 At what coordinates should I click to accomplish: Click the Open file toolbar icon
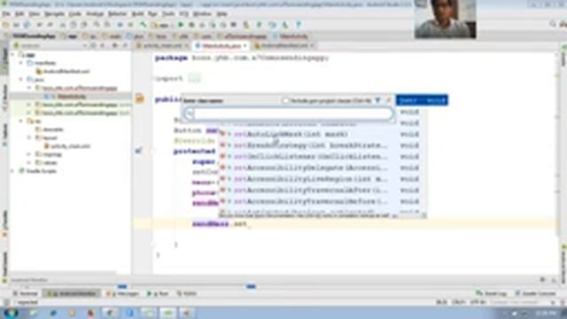pyautogui.click(x=5, y=25)
